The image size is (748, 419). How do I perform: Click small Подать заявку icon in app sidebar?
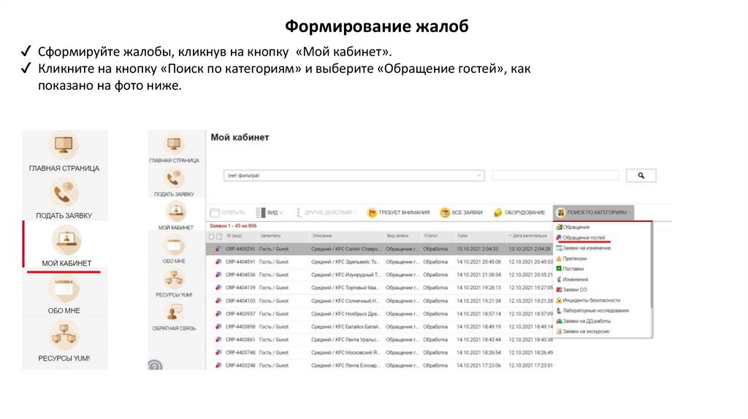[174, 179]
